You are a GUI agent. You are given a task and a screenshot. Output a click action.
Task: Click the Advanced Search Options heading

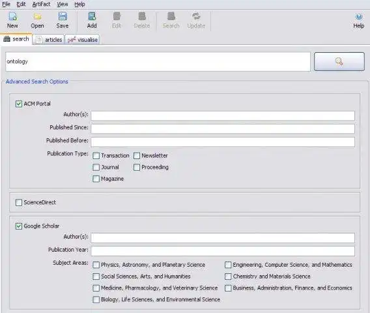tap(37, 82)
